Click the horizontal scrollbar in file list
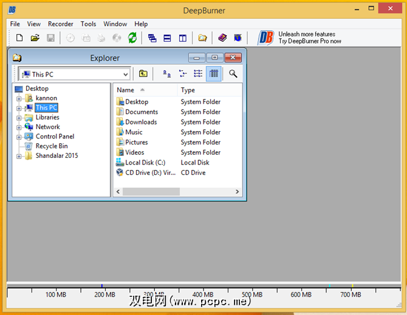Image resolution: width=407 pixels, height=315 pixels. tap(152, 191)
